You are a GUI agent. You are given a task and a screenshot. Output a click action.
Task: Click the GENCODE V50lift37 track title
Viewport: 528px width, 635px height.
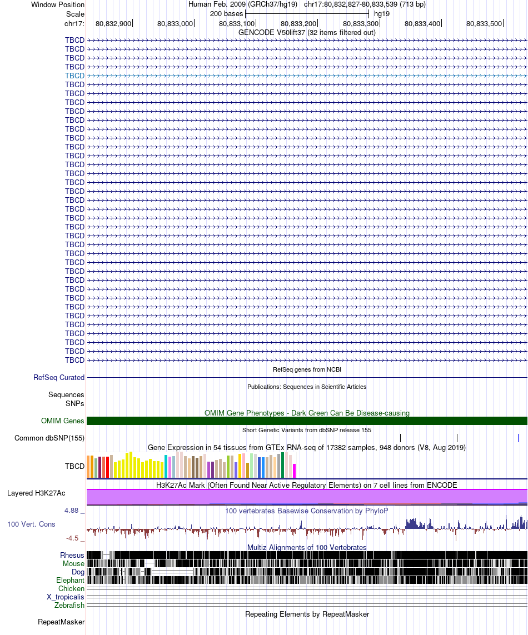(x=307, y=32)
